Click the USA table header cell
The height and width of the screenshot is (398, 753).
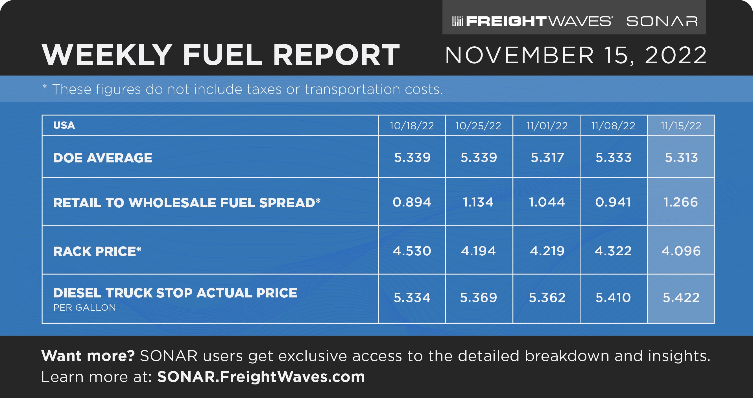point(64,125)
